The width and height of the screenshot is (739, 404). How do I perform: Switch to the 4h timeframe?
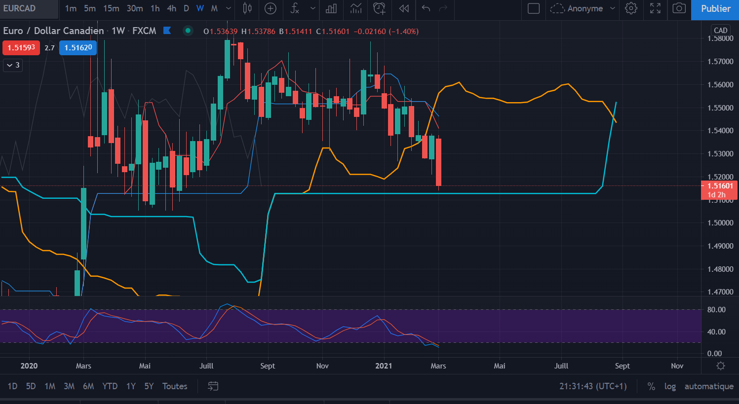click(x=171, y=8)
